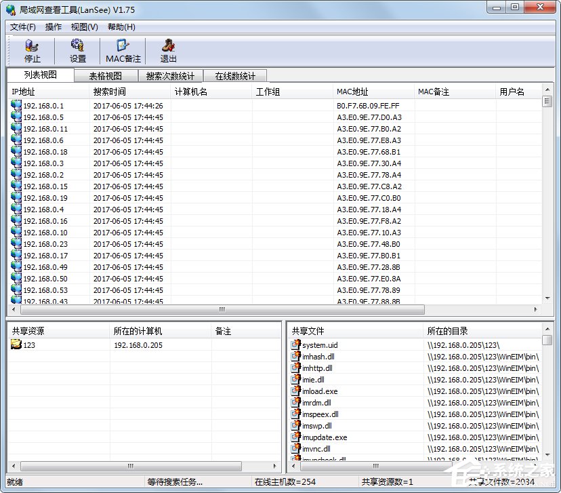Click the computer icon beside 192.168.0.1

tap(15, 106)
